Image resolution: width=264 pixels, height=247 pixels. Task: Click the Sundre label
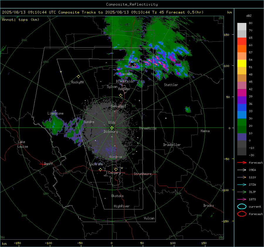pos(89,122)
